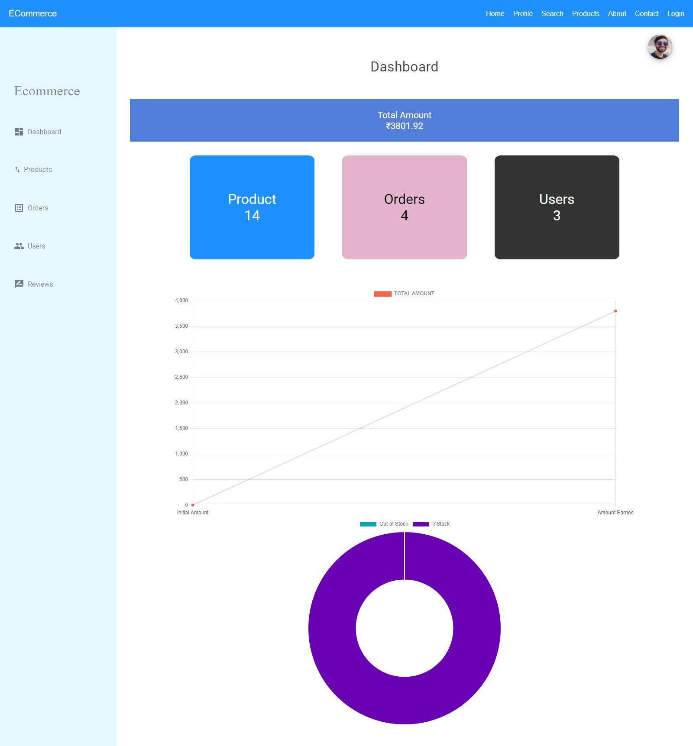Open the Product 14 summary card
This screenshot has width=693, height=746.
click(x=252, y=207)
